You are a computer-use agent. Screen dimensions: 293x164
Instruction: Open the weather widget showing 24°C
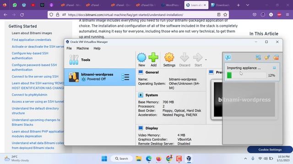coord(17,159)
